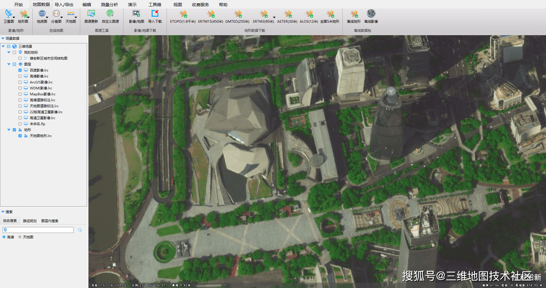Open the 导入/导出 tab

(64, 5)
